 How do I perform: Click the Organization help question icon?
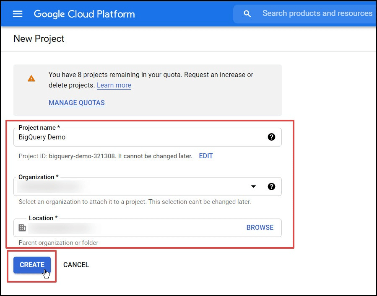click(x=271, y=187)
